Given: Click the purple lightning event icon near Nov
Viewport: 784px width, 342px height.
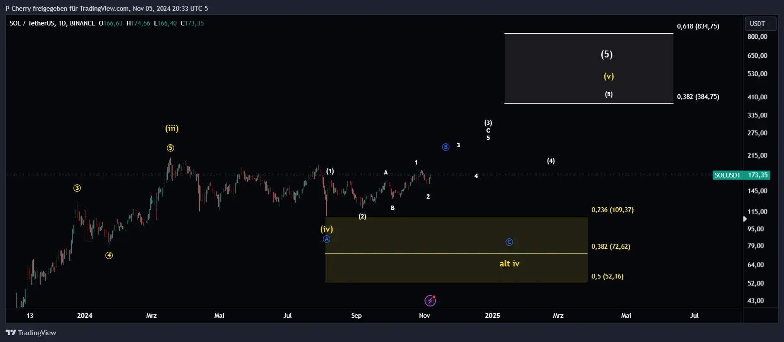Looking at the screenshot, I should tap(430, 301).
